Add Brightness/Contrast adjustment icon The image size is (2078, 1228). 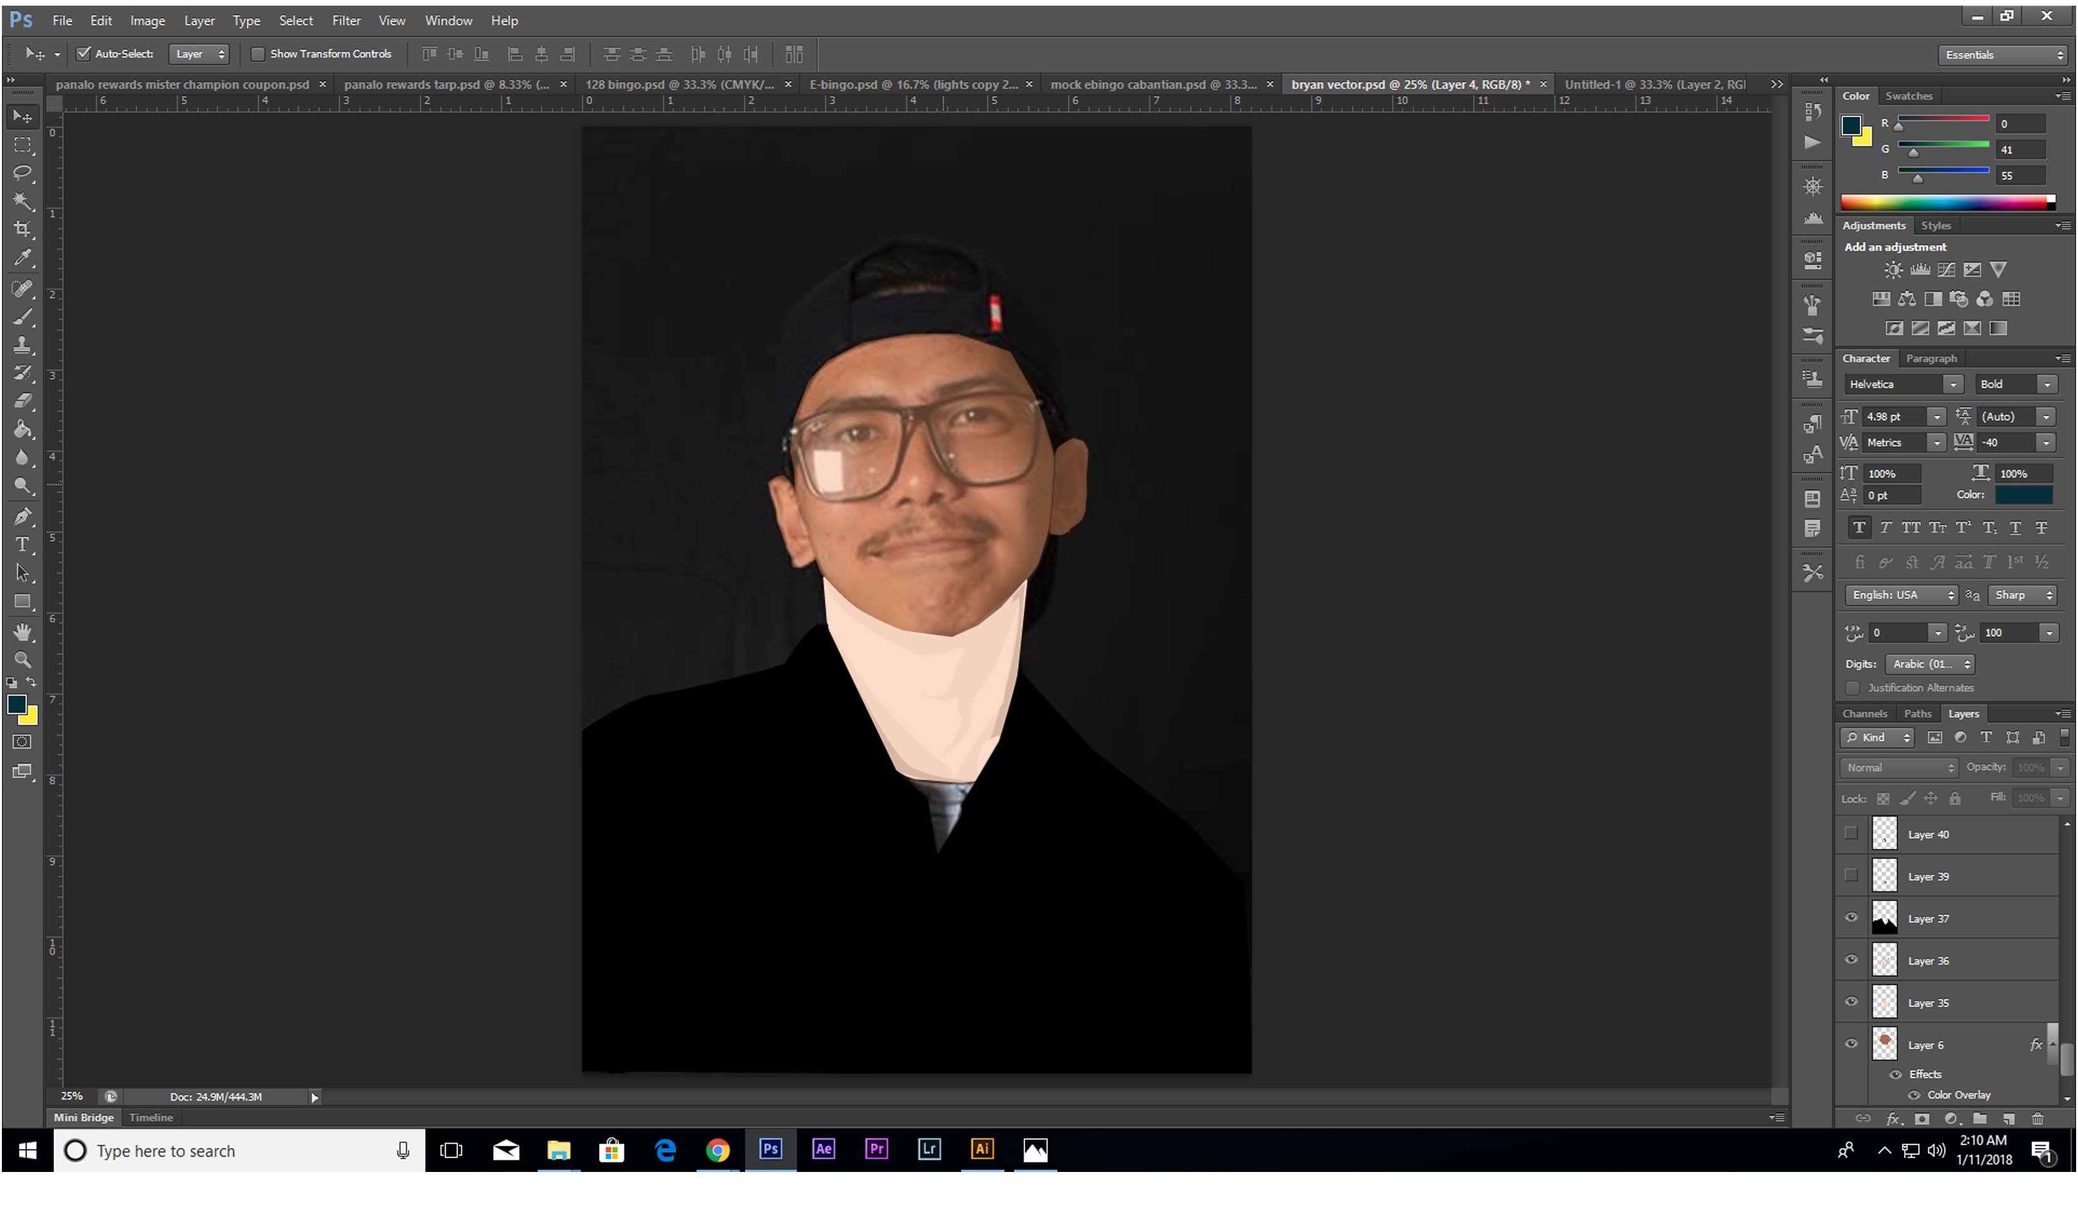pos(1893,270)
